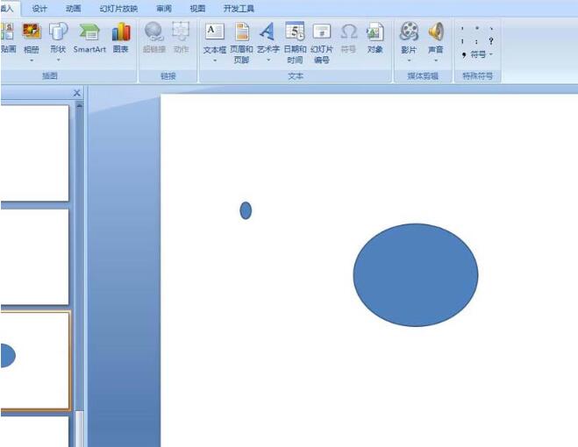
Task: Click the 对象 object icon
Action: coord(375,39)
